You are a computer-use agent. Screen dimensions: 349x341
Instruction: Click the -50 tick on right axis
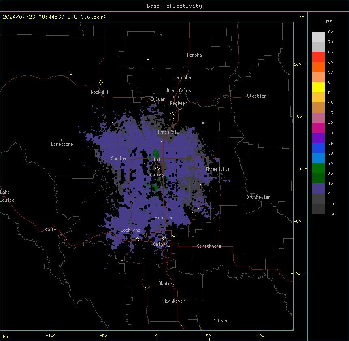(x=297, y=221)
